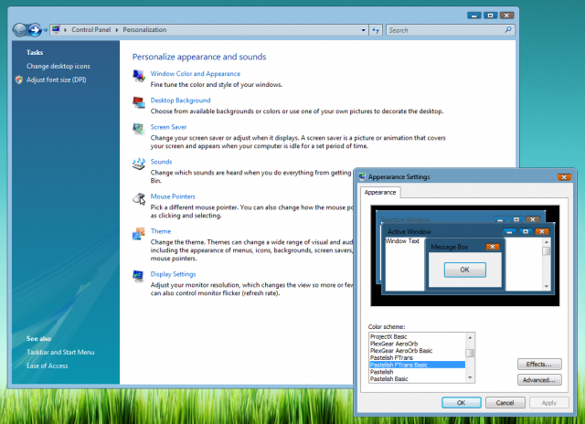Open the address bar history dropdown arrow
The width and height of the screenshot is (585, 424).
(364, 30)
